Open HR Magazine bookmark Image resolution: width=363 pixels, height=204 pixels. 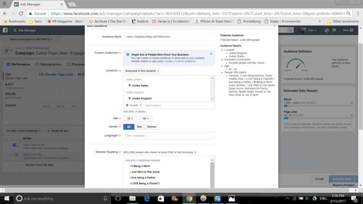pos(65,21)
